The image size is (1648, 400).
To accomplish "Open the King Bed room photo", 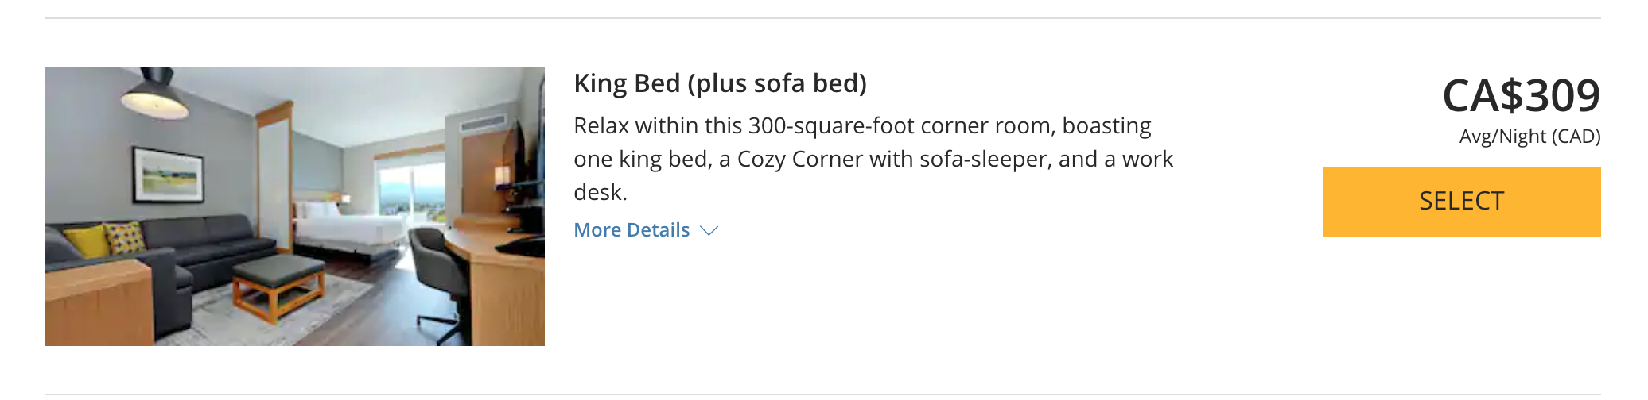I will click(x=294, y=206).
